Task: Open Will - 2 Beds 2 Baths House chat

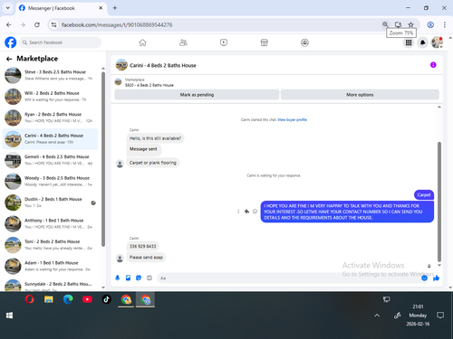Action: tap(50, 97)
